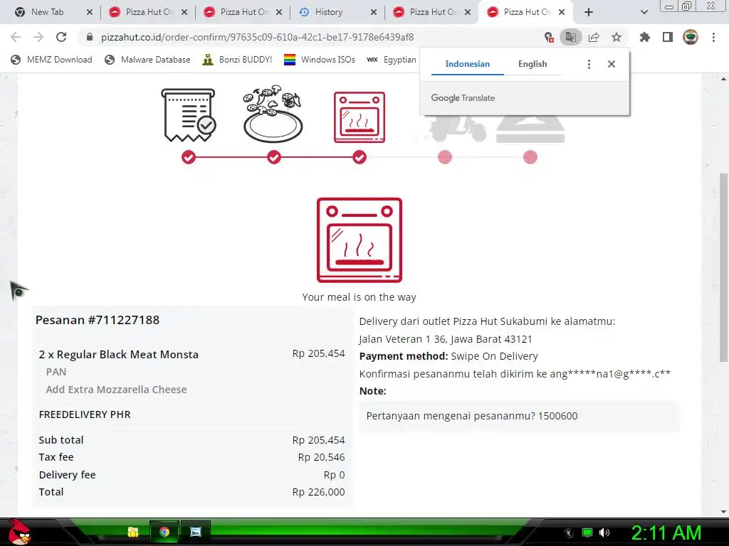The height and width of the screenshot is (546, 729).
Task: Open the Windows ISOs bookmark
Action: (320, 60)
